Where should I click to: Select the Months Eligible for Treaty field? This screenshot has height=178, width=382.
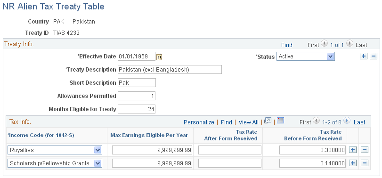(137, 109)
